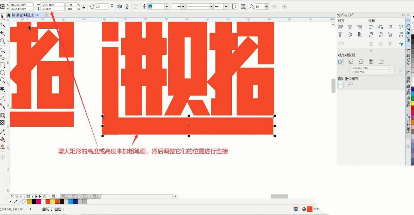The image size is (414, 215).
Task: Switch to 页 2 page tab
Action: 65,196
